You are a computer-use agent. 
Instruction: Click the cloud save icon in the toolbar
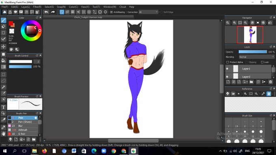[4, 12]
